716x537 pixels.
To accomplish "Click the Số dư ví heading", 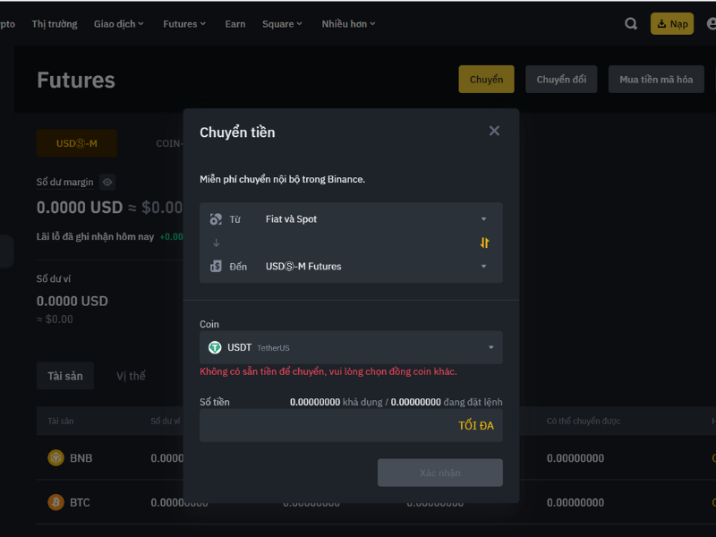I will pyautogui.click(x=54, y=278).
